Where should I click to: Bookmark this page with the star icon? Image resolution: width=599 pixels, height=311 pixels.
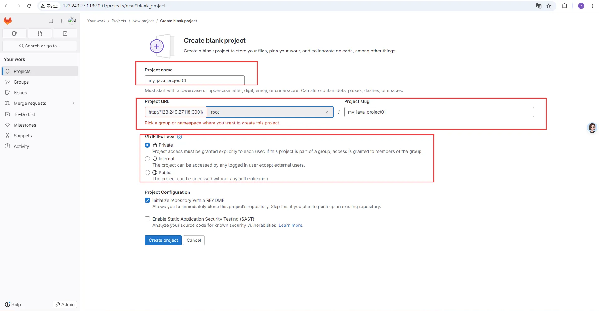[x=549, y=6]
